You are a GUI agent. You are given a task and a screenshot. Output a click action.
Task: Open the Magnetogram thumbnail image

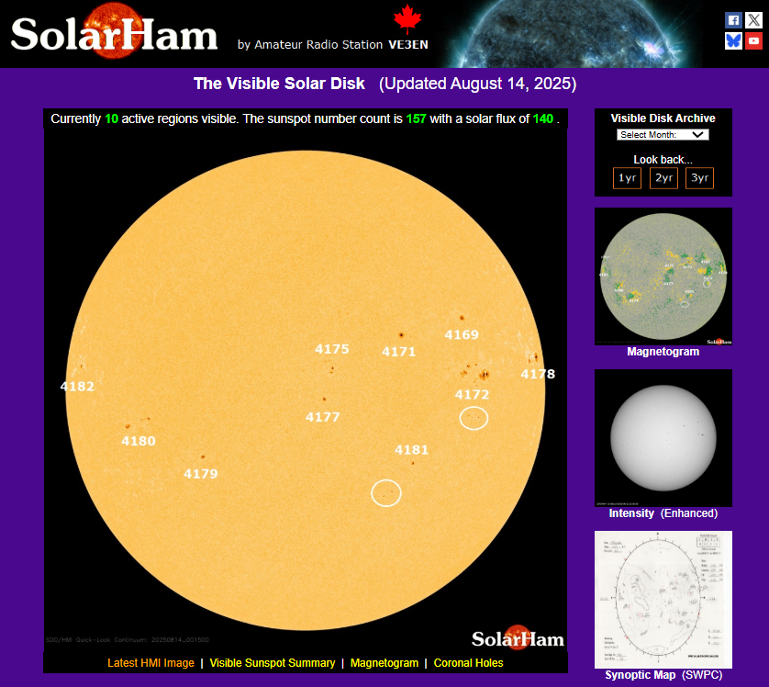pos(663,276)
